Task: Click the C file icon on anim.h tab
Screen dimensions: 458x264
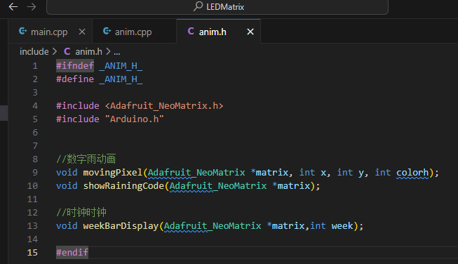Action: (x=191, y=31)
